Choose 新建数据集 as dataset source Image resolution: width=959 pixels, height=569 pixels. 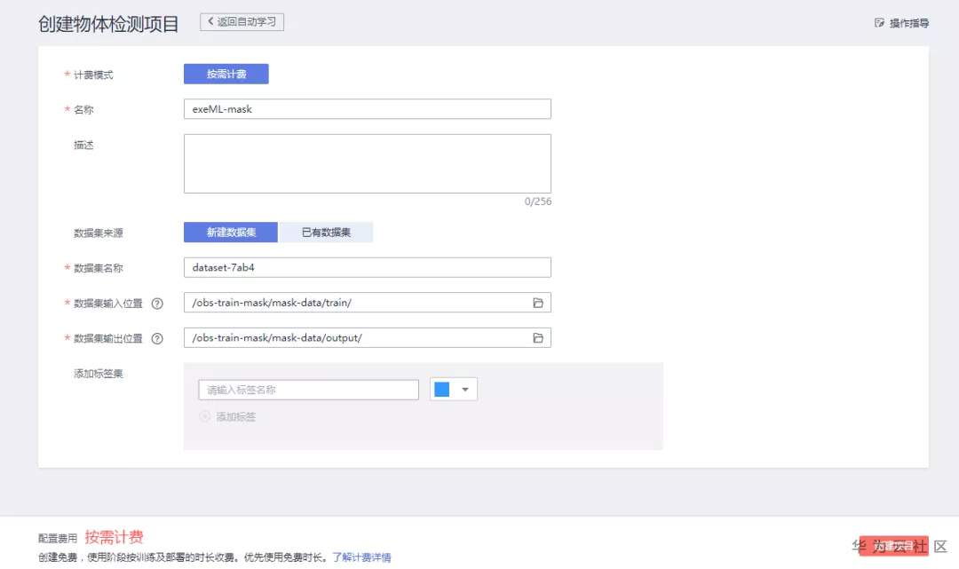tap(231, 233)
